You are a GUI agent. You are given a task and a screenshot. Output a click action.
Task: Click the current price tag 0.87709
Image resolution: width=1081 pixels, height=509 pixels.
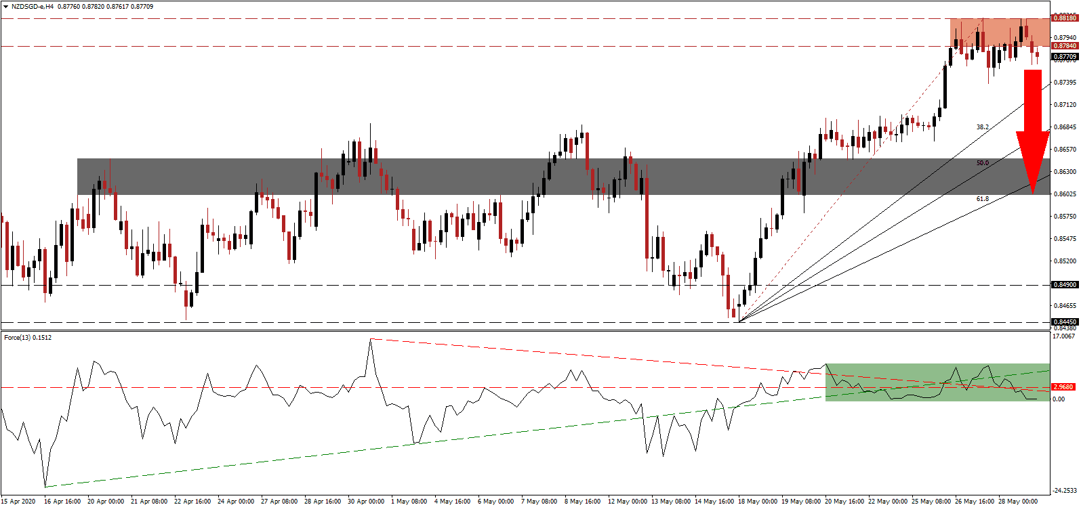[x=1065, y=57]
